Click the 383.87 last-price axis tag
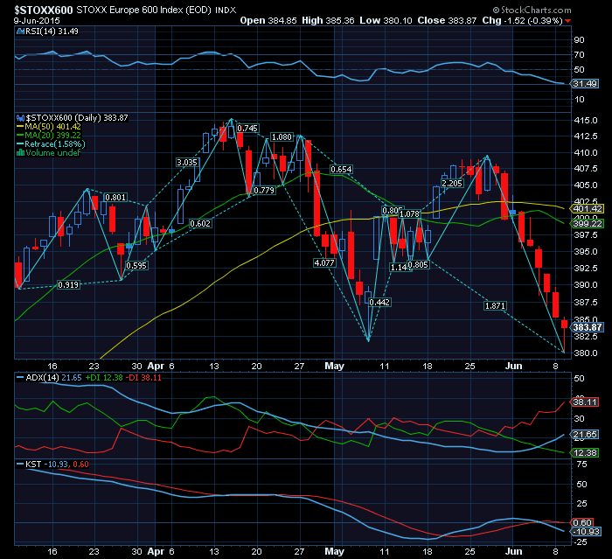Image resolution: width=612 pixels, height=559 pixels. [588, 327]
